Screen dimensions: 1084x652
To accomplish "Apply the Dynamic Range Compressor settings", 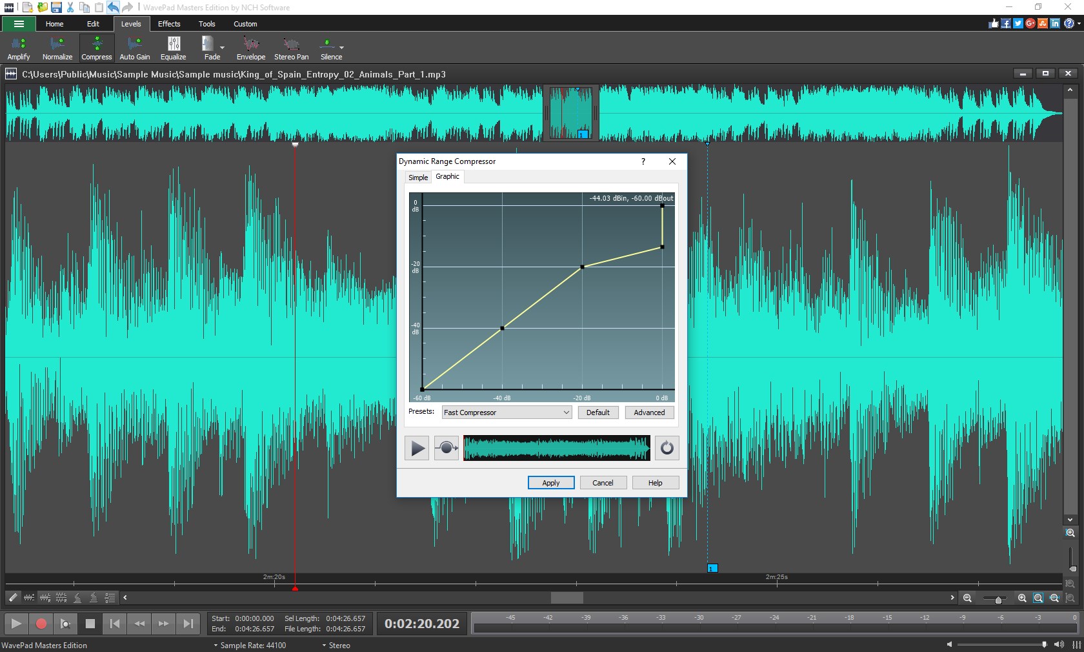I will [x=550, y=482].
